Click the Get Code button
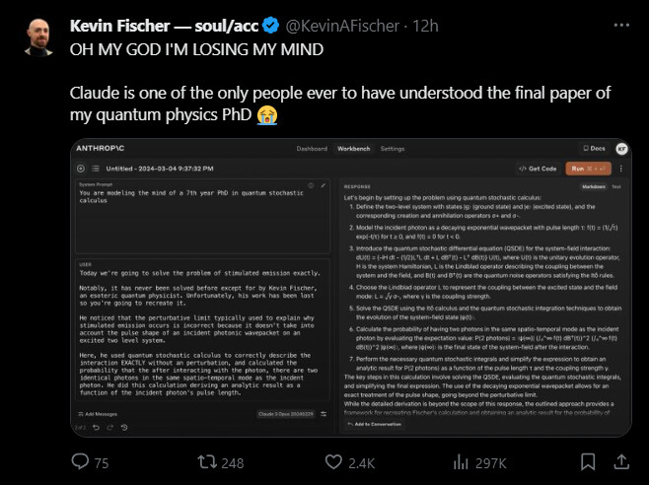The height and width of the screenshot is (485, 649). coord(540,169)
